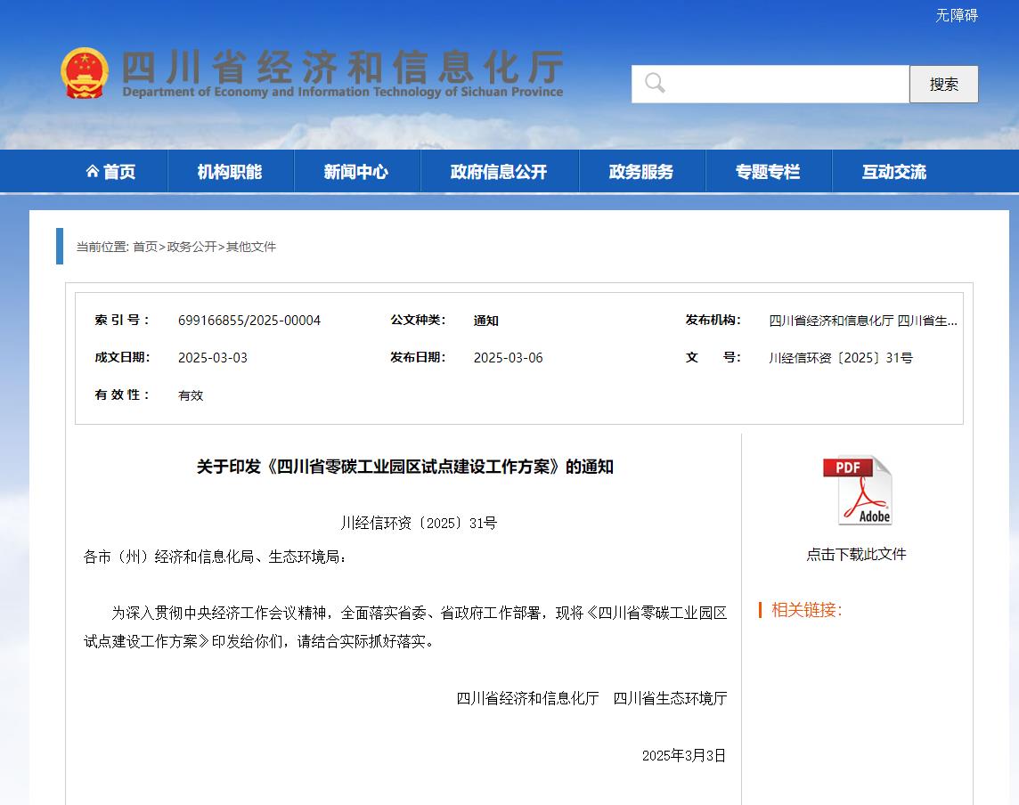Click the home icon in navigation bar
The image size is (1019, 805).
[93, 172]
